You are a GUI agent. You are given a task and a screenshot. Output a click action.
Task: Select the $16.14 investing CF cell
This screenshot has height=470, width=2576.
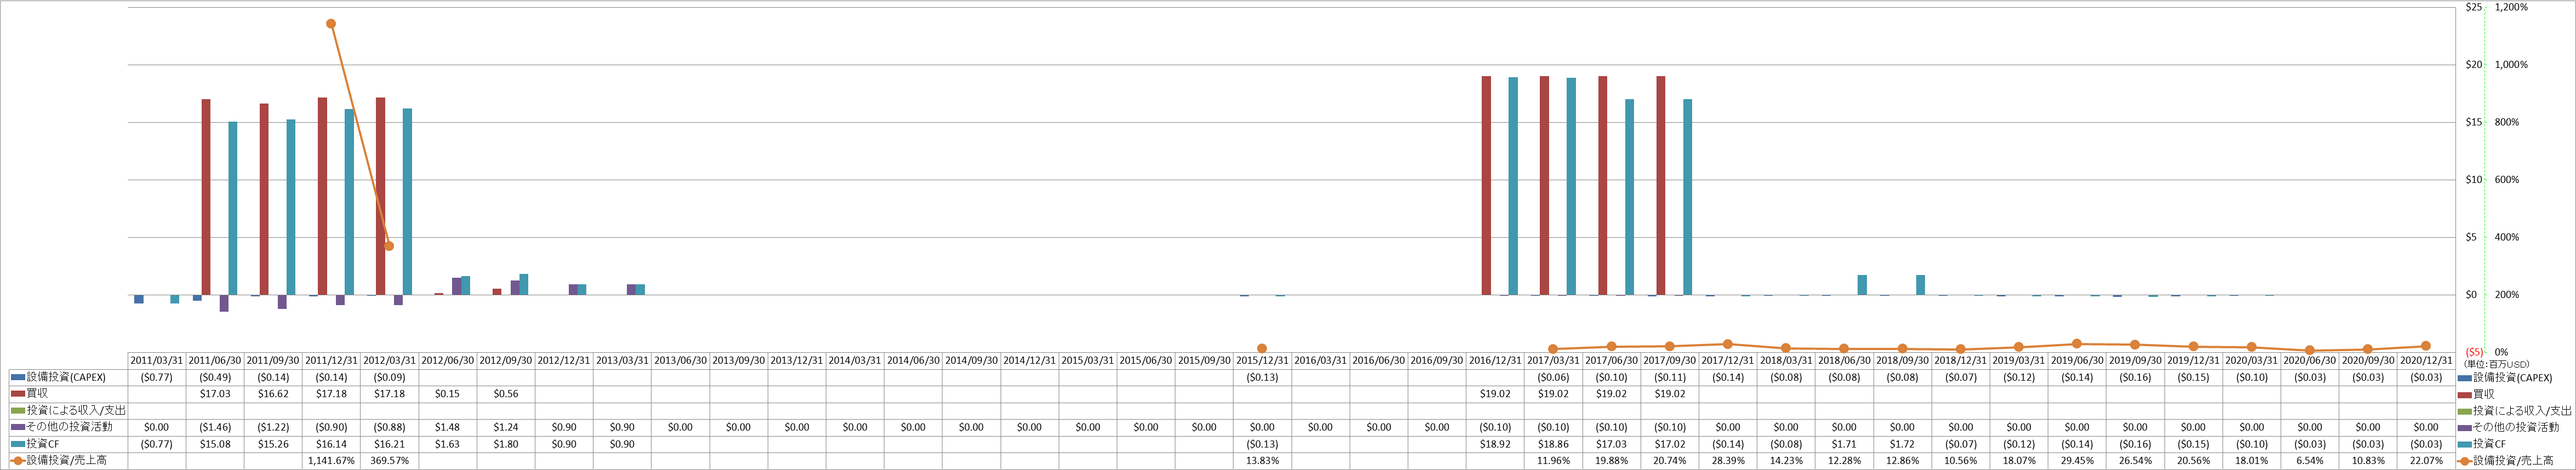(x=331, y=444)
